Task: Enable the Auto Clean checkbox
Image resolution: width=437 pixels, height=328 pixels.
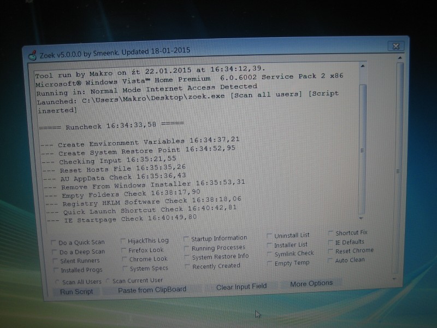Action: point(330,261)
